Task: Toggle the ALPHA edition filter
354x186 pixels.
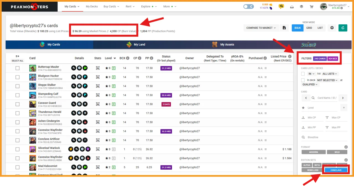Action: click(x=307, y=165)
